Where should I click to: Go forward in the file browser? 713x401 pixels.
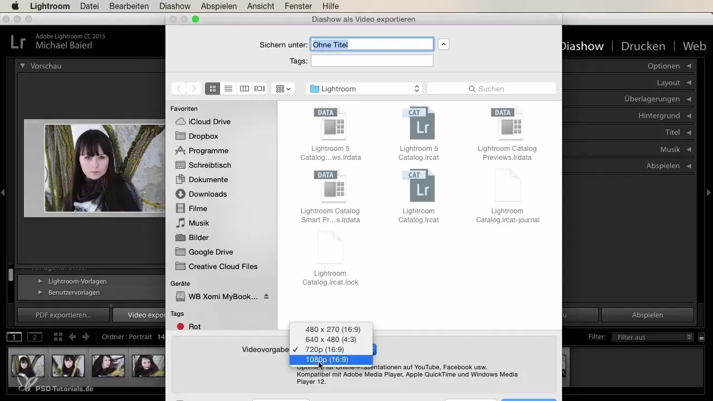pos(194,89)
